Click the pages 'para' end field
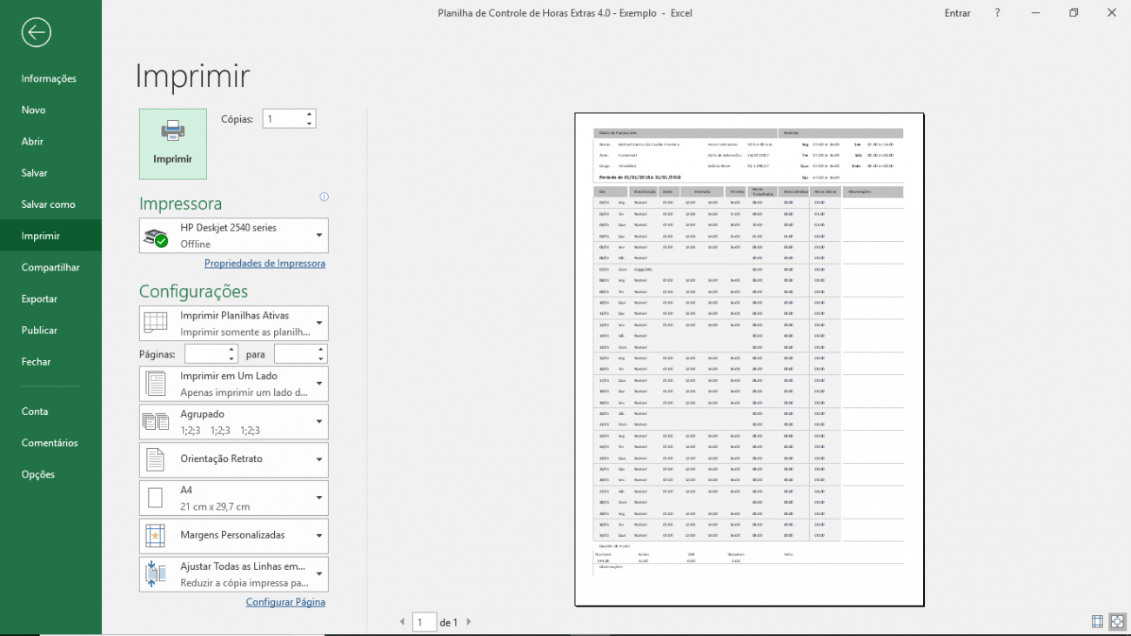 click(x=295, y=354)
